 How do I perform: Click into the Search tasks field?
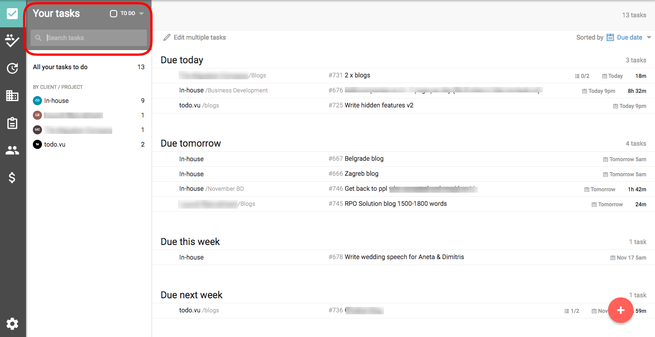[89, 38]
